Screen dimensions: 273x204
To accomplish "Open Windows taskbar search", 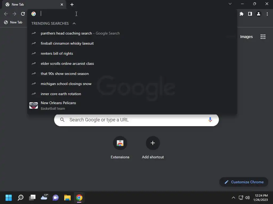I will pyautogui.click(x=21, y=198).
